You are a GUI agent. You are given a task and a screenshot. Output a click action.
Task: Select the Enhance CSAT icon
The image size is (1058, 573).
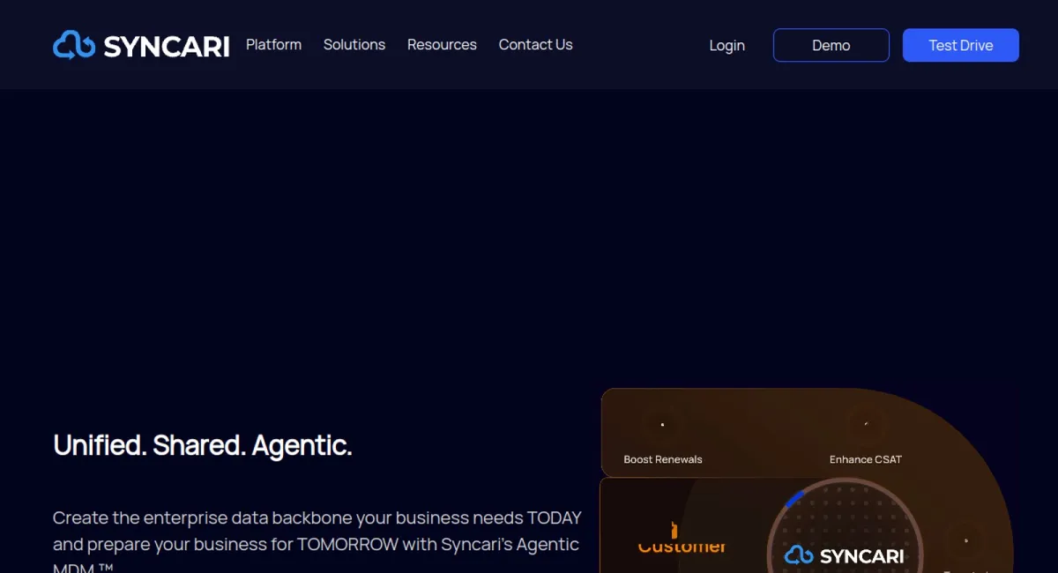pyautogui.click(x=866, y=424)
